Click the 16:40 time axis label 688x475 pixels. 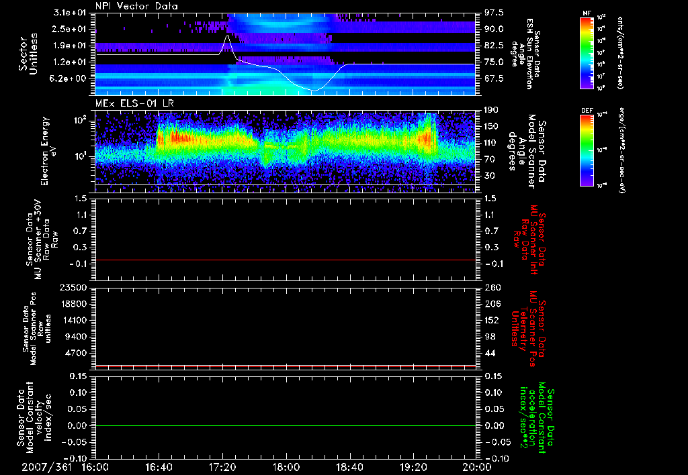[159, 466]
